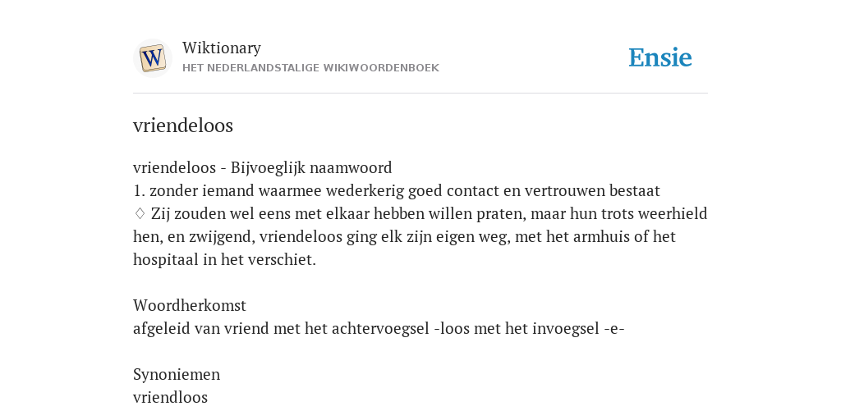Image resolution: width=841 pixels, height=420 pixels.
Task: Click the line beginning hen, en zwijgend
Action: coord(404,237)
